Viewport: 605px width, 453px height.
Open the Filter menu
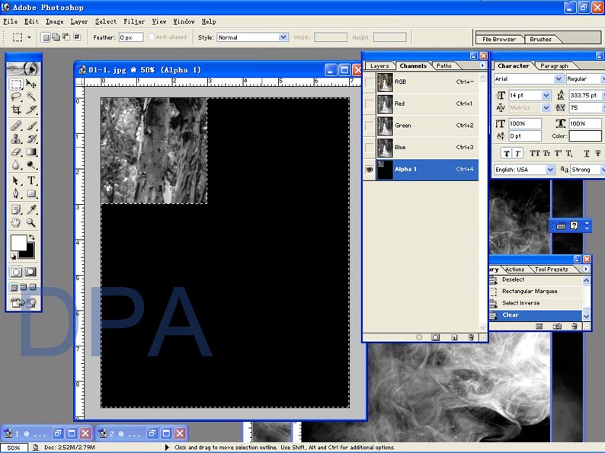point(134,21)
